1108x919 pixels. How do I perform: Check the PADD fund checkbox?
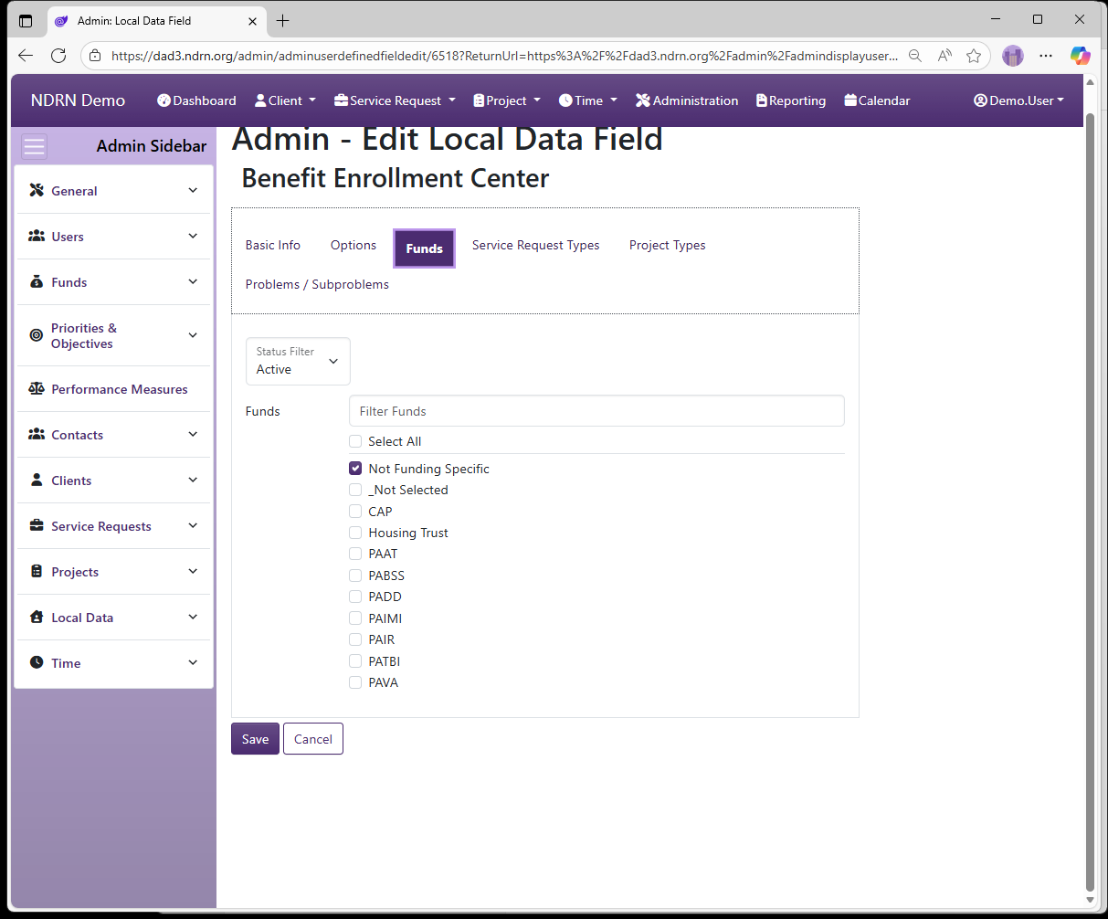click(355, 597)
